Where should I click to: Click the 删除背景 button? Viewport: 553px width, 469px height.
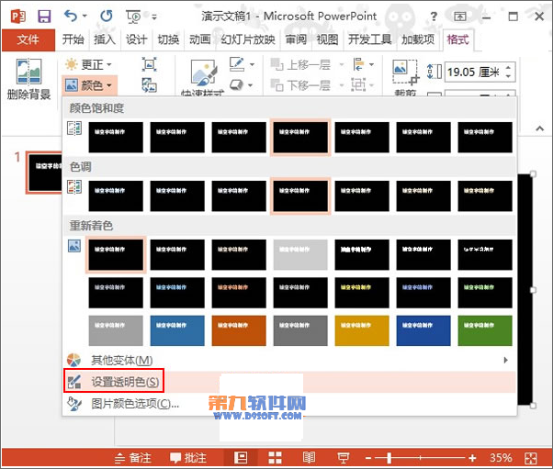pos(28,79)
